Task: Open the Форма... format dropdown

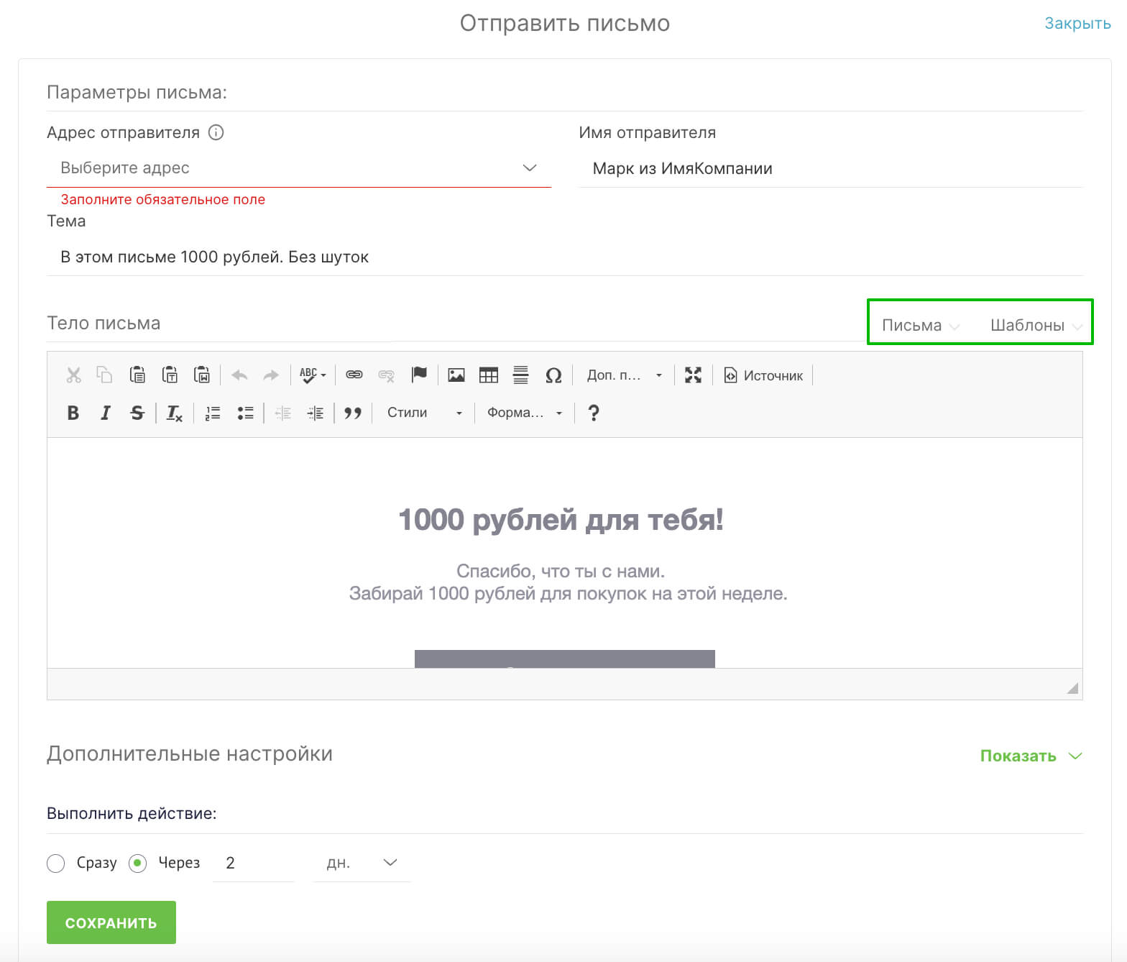Action: [525, 413]
